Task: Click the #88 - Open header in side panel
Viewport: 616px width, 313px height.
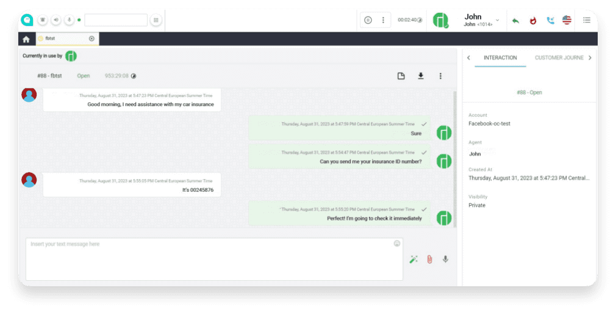Action: [x=529, y=93]
